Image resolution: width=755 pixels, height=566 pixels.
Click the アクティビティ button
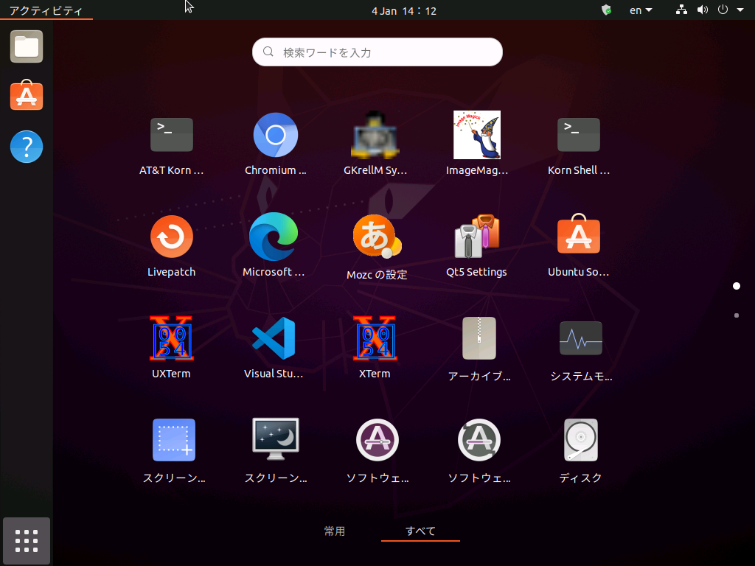coord(46,10)
